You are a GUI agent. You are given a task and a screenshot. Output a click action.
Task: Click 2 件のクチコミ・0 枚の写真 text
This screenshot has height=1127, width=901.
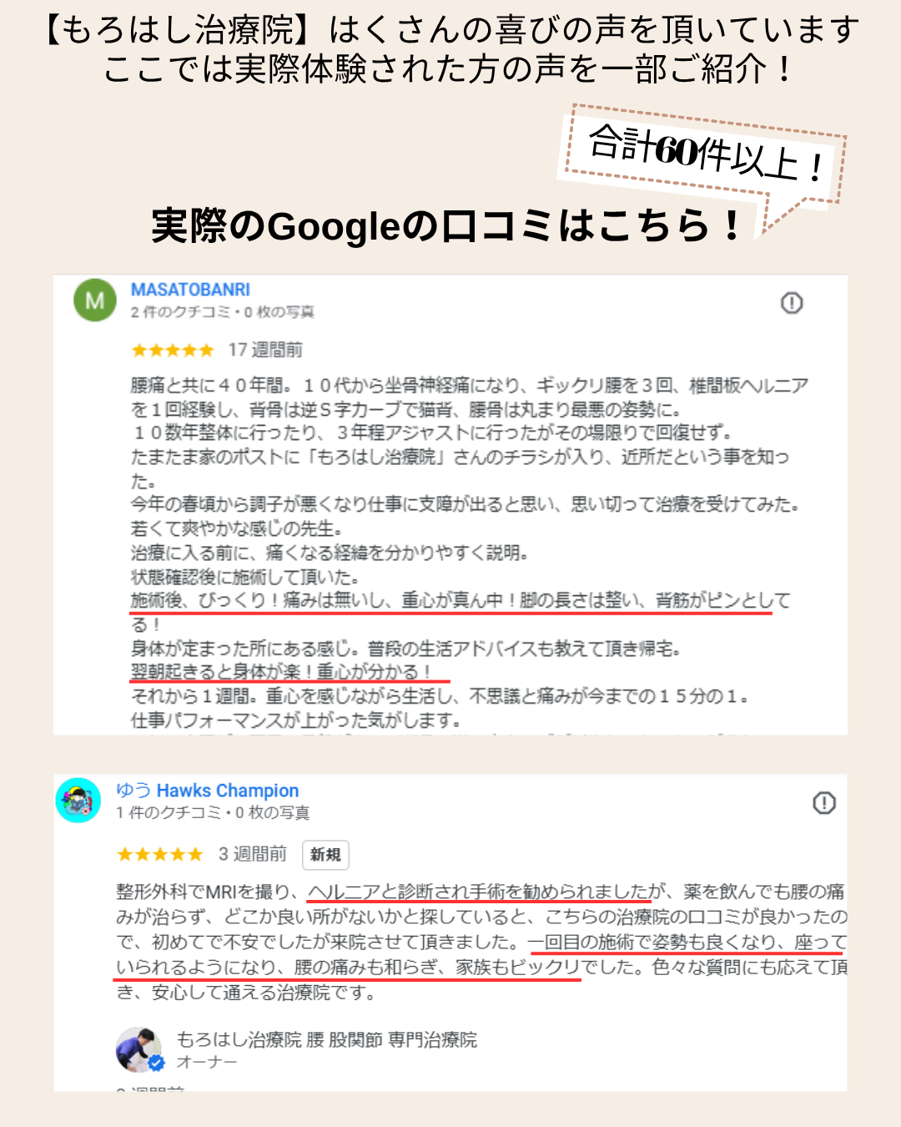pyautogui.click(x=223, y=312)
